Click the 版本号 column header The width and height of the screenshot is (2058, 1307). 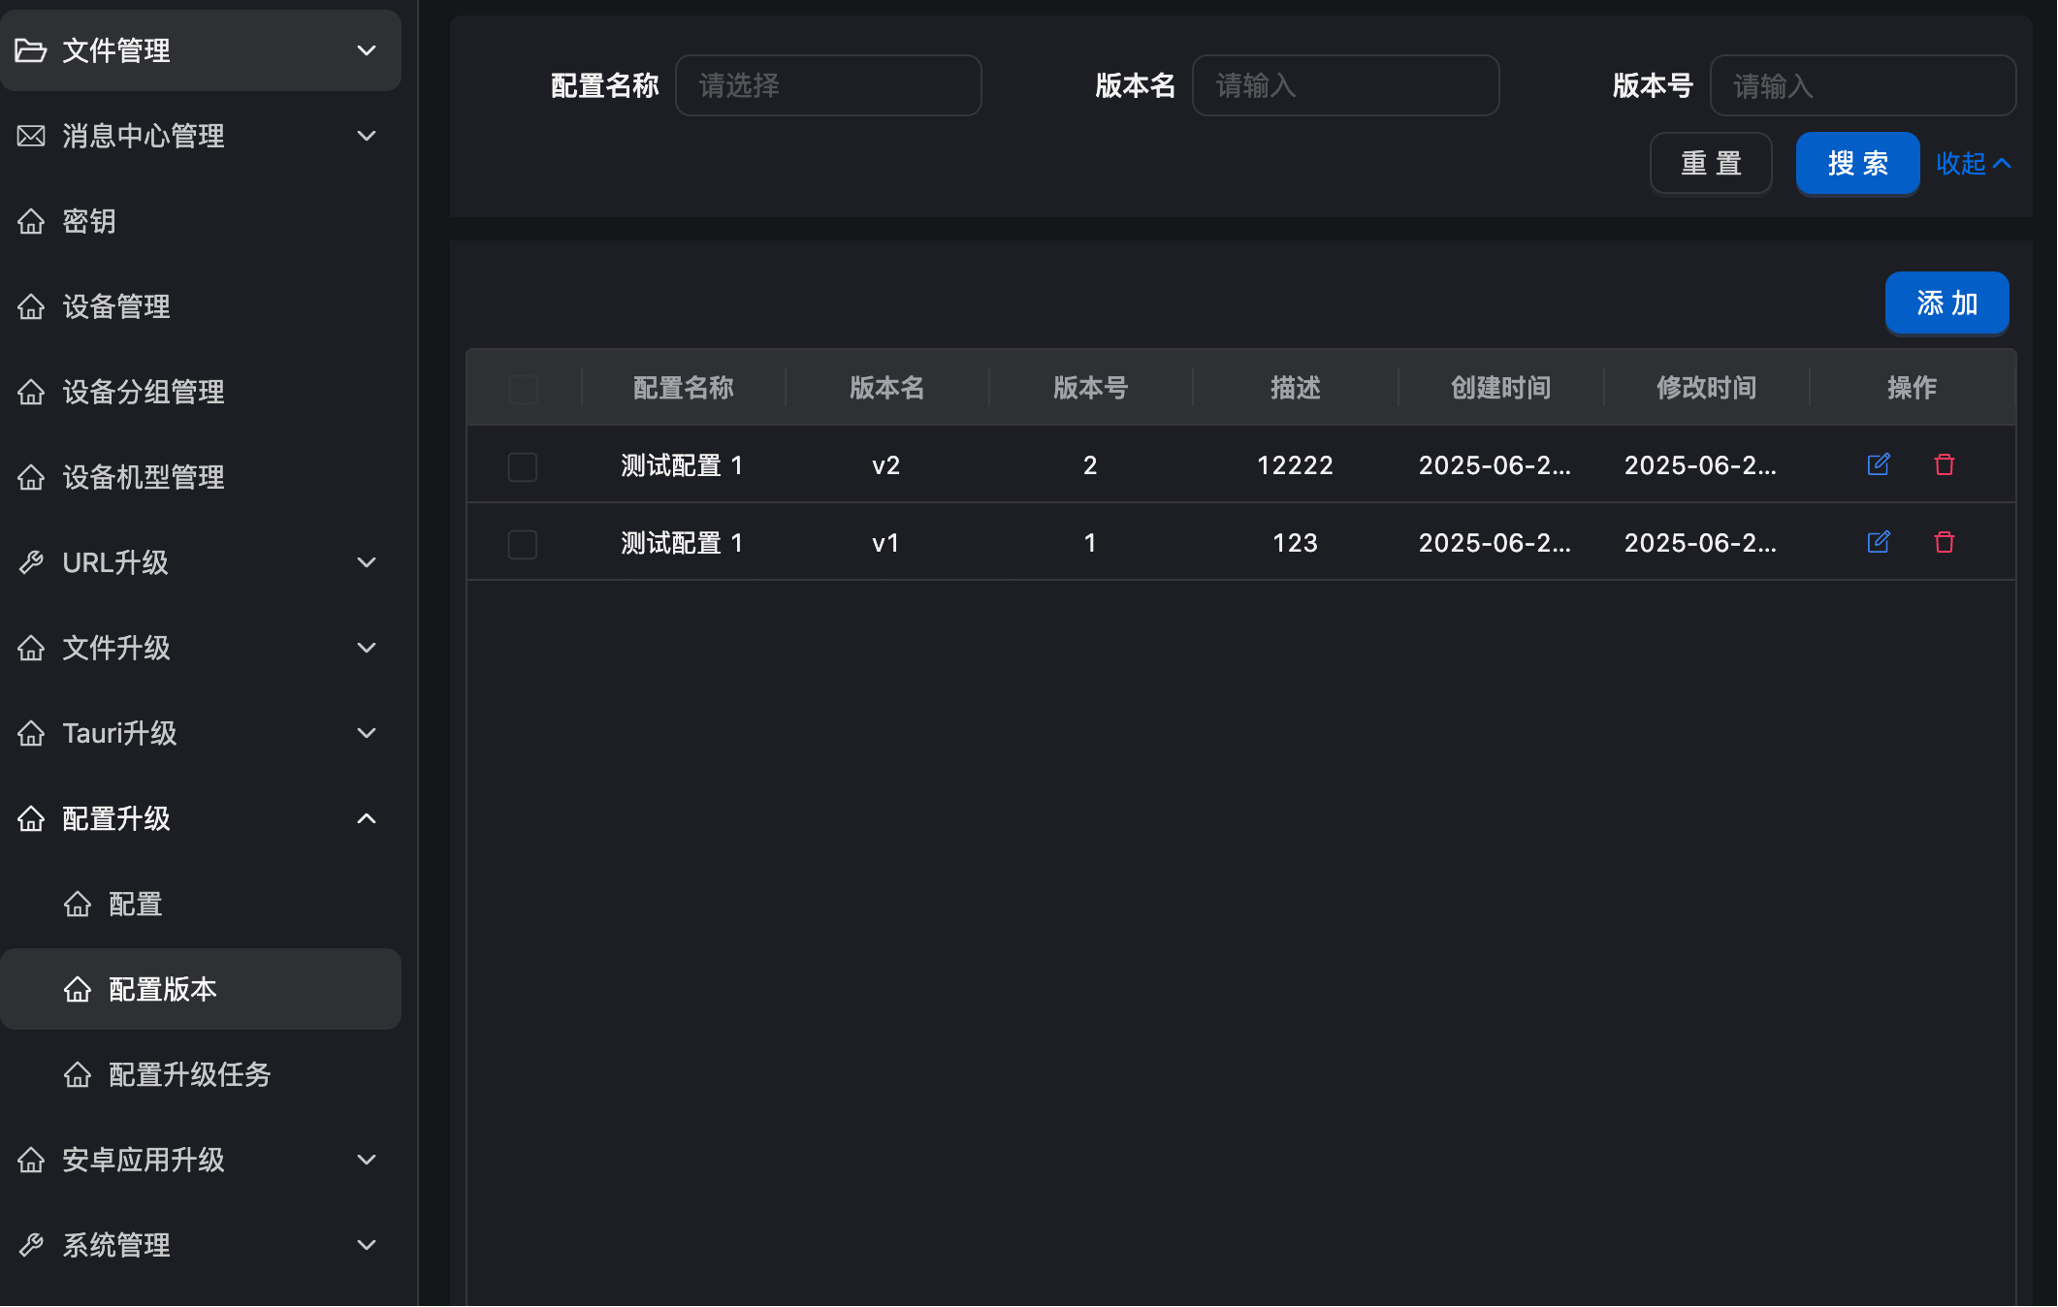coord(1090,388)
